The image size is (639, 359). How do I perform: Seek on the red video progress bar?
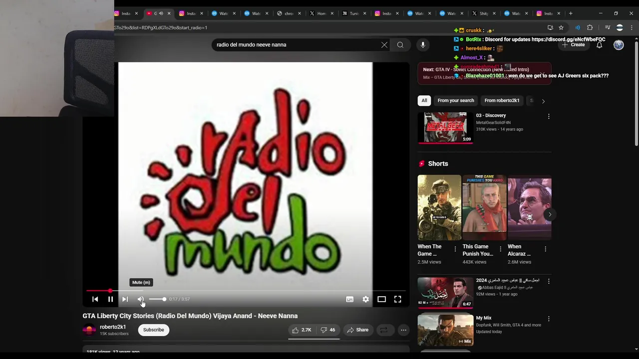point(246,291)
